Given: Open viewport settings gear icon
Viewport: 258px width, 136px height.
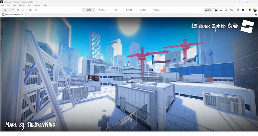Looking at the screenshot, I should 256,15.
